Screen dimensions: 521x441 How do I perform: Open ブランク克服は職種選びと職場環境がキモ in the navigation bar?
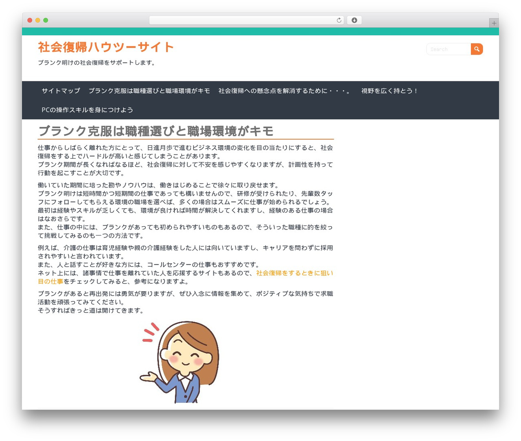(149, 91)
